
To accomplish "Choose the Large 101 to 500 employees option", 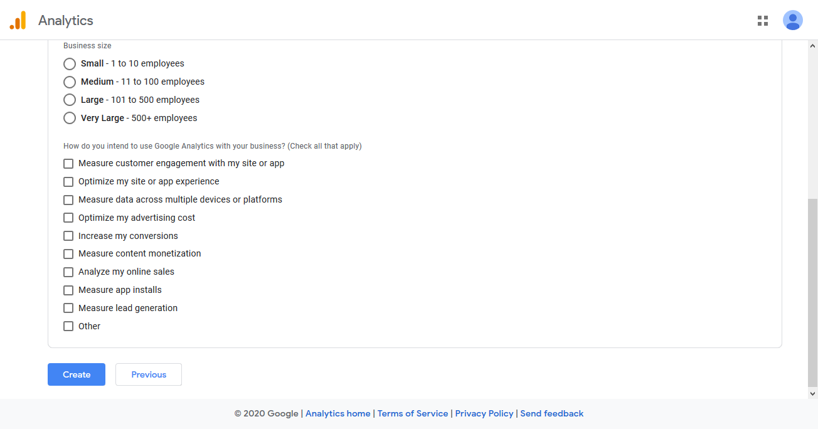I will 70,100.
